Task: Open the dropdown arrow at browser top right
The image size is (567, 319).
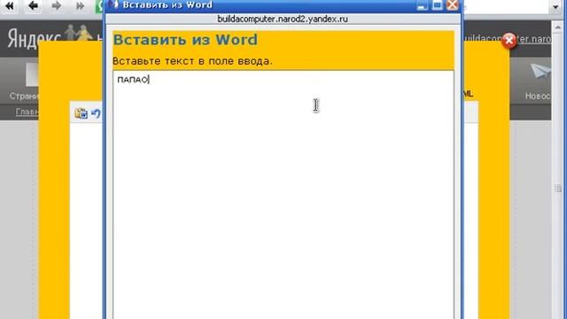Action: (555, 6)
